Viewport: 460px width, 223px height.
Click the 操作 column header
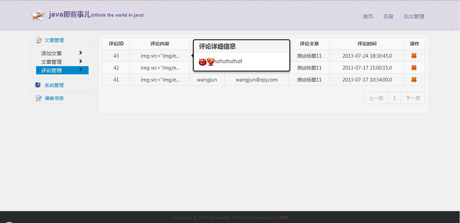415,44
